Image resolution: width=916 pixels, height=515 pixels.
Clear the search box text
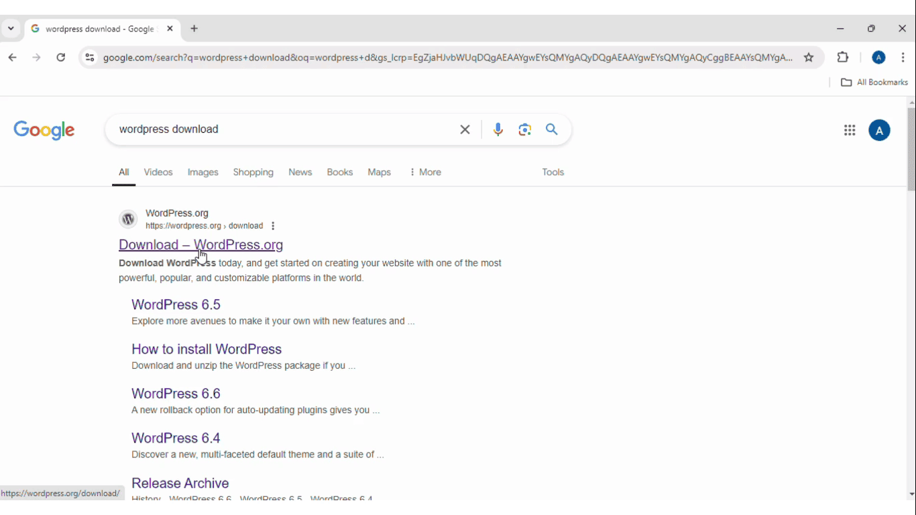pyautogui.click(x=465, y=129)
